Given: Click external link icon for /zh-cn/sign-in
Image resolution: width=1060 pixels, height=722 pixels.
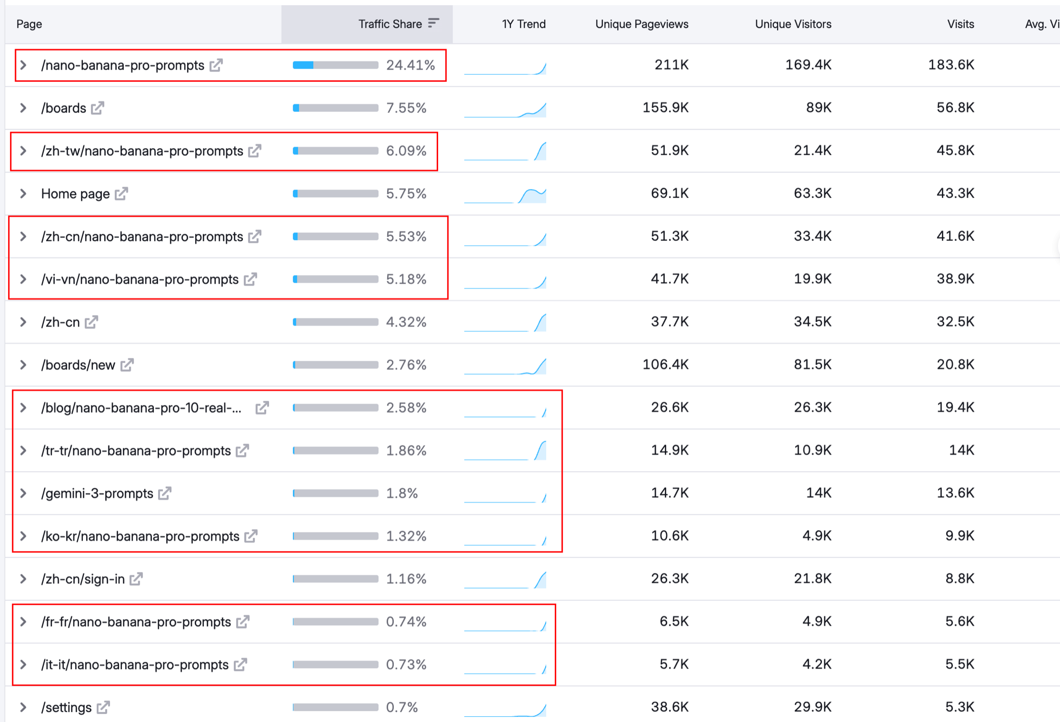Looking at the screenshot, I should point(136,578).
